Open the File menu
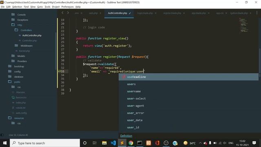This screenshot has height=147, width=261. [3, 7]
